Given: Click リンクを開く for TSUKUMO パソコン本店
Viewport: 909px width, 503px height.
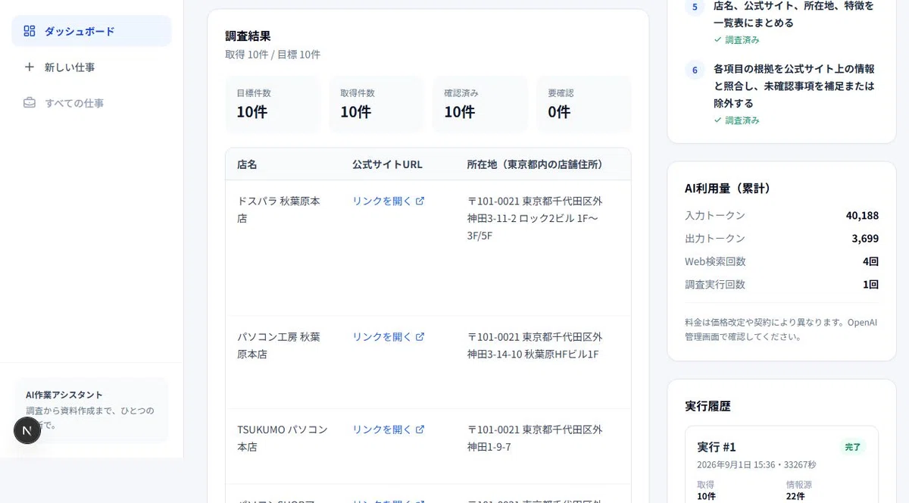Looking at the screenshot, I should click(389, 429).
